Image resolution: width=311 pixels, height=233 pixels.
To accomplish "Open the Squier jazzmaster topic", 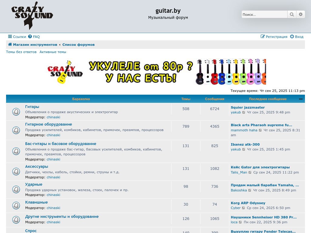I will (x=248, y=107).
